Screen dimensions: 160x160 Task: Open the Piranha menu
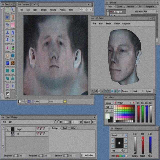[x=62, y=10]
